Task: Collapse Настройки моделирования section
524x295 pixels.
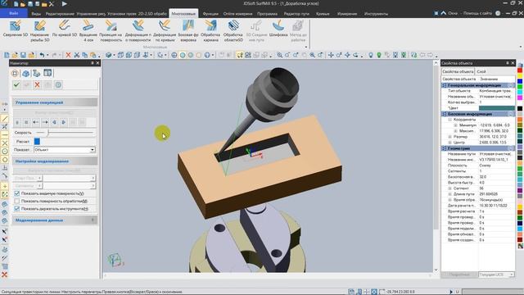Action: coord(55,161)
